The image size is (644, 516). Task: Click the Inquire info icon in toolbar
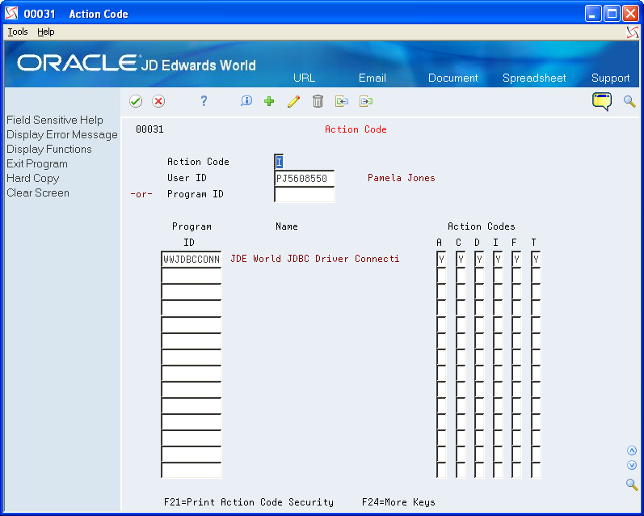click(x=246, y=101)
